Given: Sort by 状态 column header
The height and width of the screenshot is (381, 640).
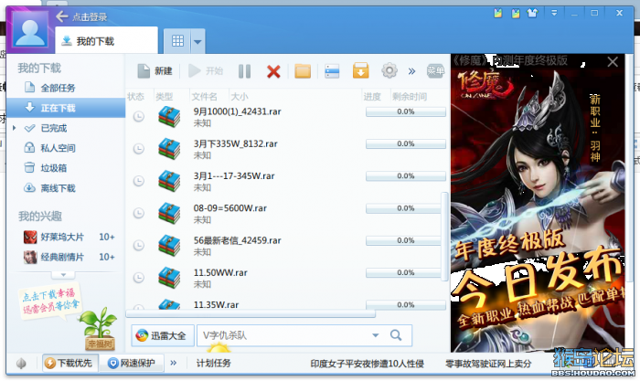Looking at the screenshot, I should pyautogui.click(x=136, y=97).
